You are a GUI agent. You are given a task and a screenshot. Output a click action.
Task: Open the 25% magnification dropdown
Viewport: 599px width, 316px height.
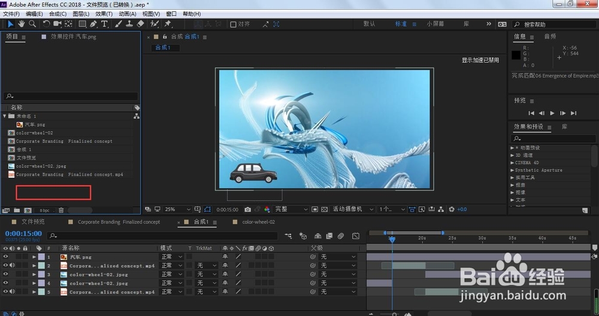177,209
